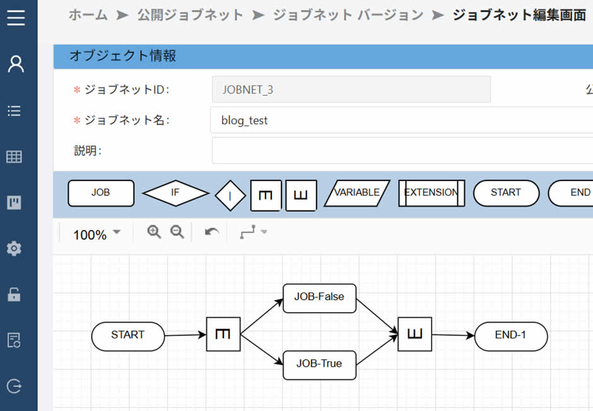
Task: Toggle the hamburger menu at the top left
Action: point(17,18)
